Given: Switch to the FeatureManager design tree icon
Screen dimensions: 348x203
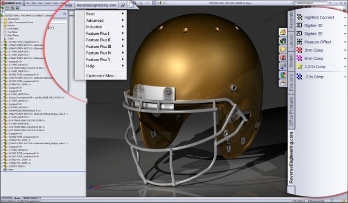Looking at the screenshot, I should (2, 8).
